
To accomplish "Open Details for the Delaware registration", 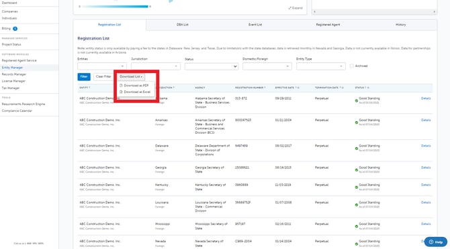I will pyautogui.click(x=426, y=146).
